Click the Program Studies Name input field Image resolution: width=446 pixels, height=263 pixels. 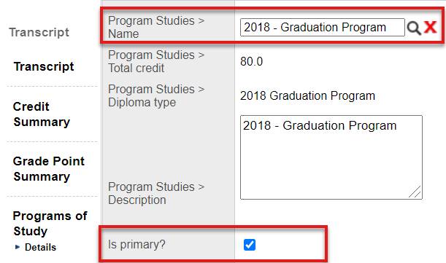(x=322, y=27)
